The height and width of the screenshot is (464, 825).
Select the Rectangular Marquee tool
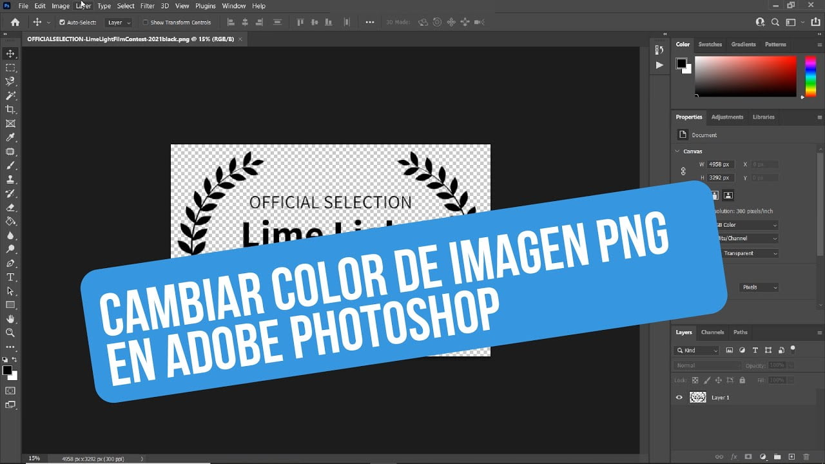click(x=10, y=68)
